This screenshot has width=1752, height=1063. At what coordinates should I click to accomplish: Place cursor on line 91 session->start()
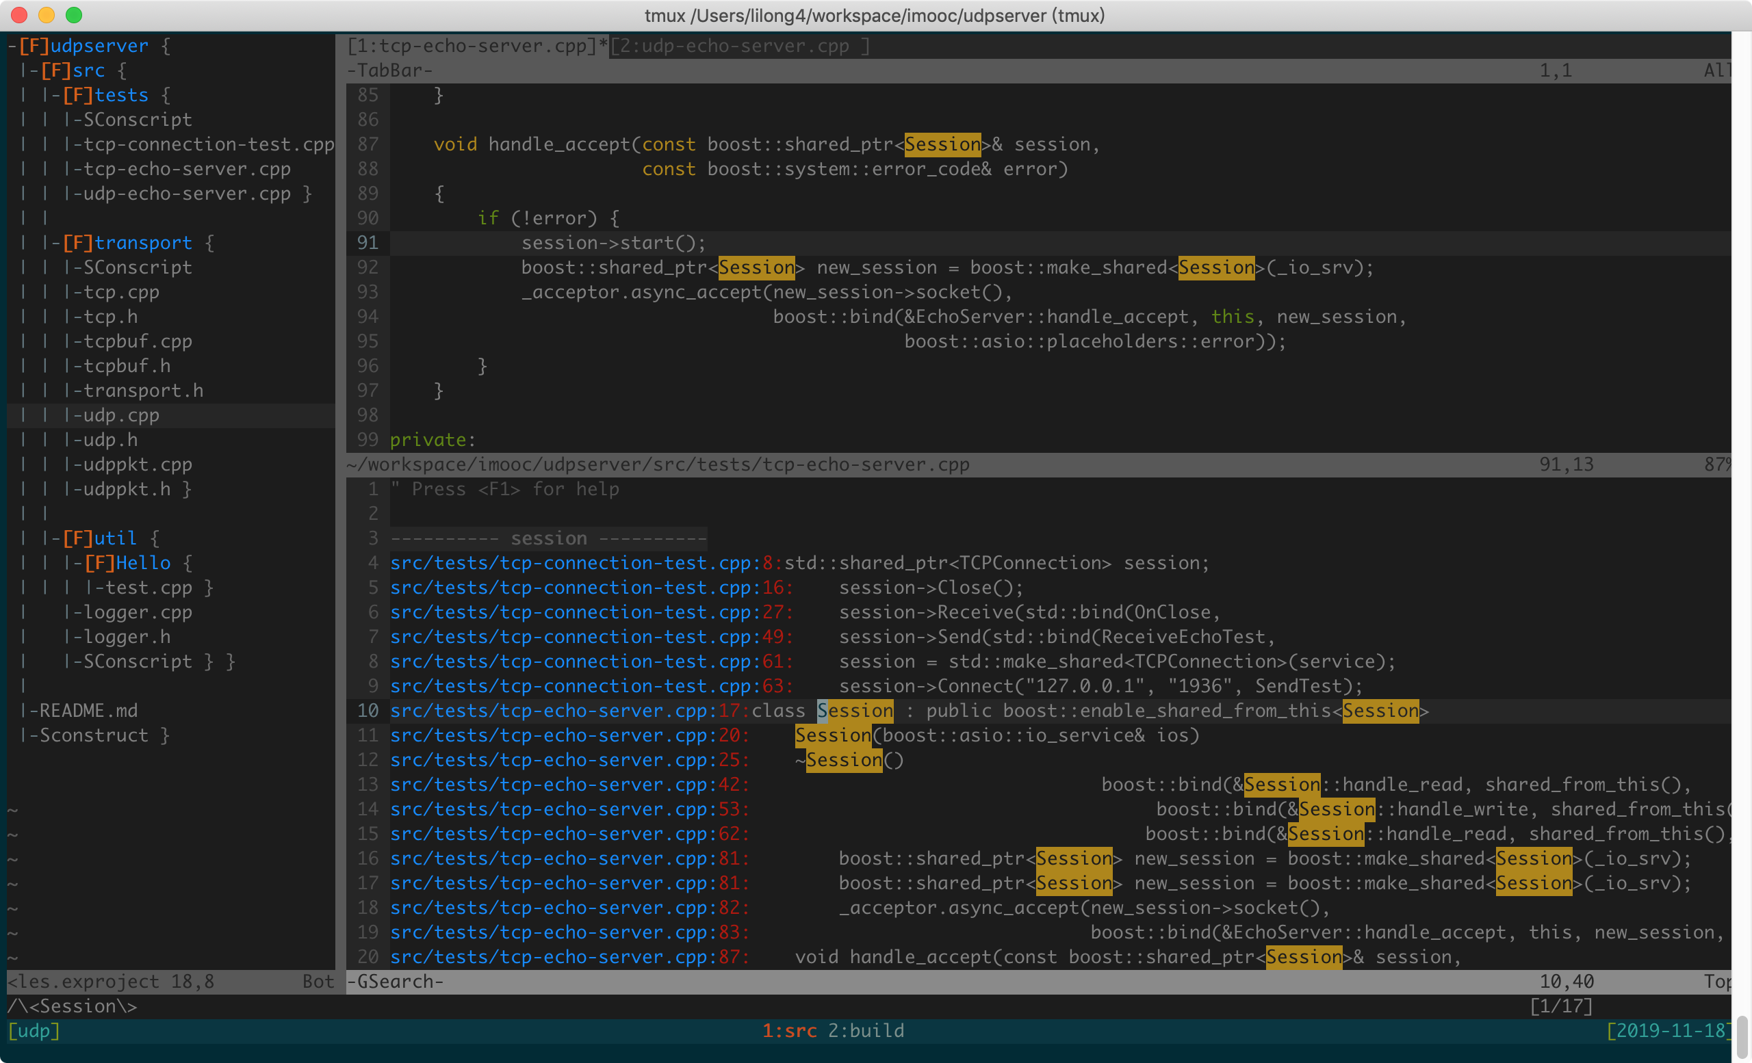614,243
